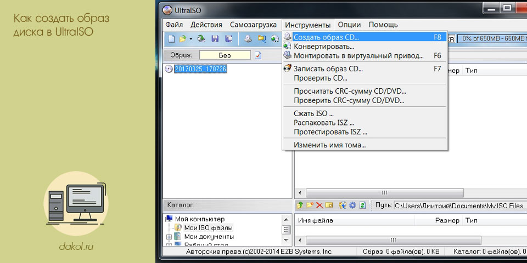Select Сжать ISO ... menu entry
This screenshot has height=263, width=527.
point(365,114)
